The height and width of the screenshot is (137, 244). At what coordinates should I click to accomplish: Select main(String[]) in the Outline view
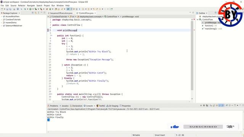coord(211,29)
